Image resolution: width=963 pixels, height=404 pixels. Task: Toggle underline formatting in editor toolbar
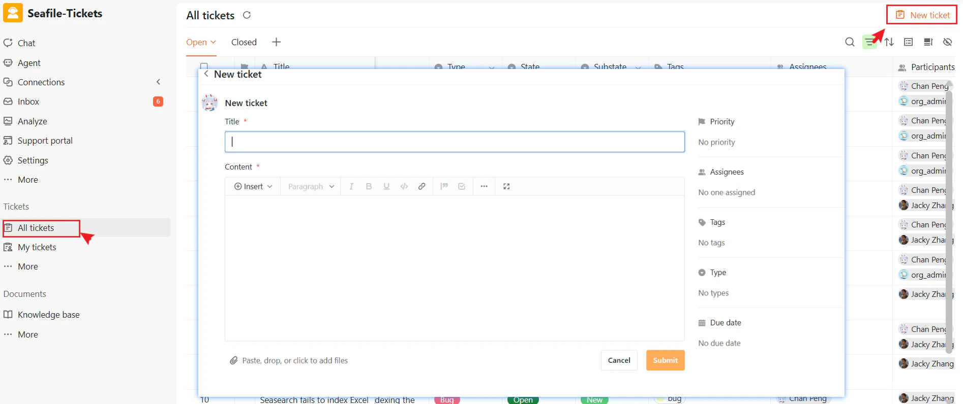(386, 186)
